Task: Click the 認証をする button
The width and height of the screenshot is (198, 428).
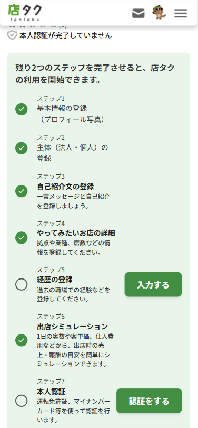Action: click(x=149, y=401)
